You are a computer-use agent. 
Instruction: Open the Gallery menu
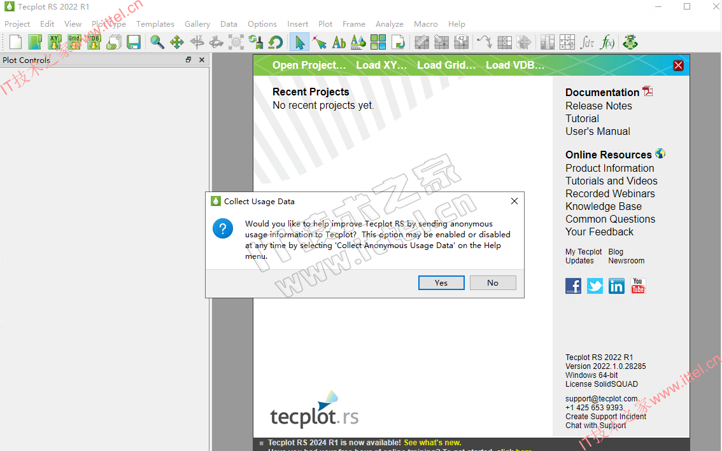coord(197,24)
